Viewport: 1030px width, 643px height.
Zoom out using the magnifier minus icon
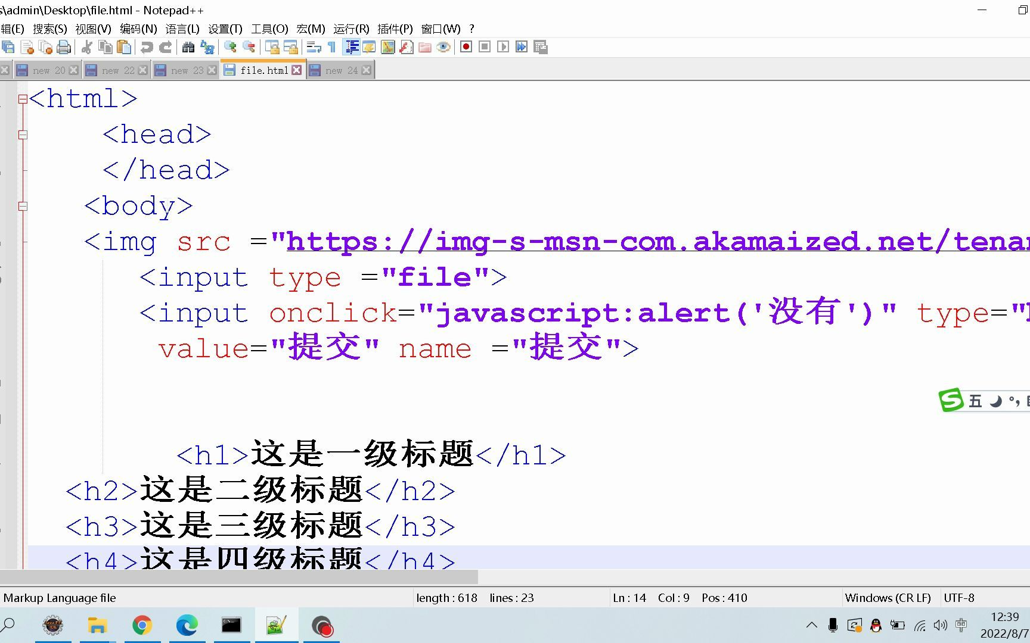(x=249, y=47)
